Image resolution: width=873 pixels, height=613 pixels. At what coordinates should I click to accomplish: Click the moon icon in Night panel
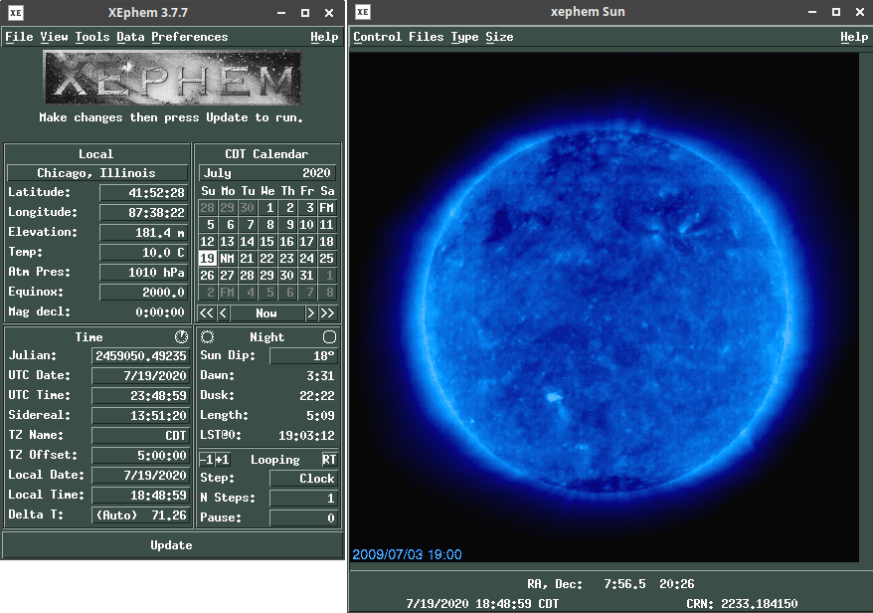(x=329, y=337)
